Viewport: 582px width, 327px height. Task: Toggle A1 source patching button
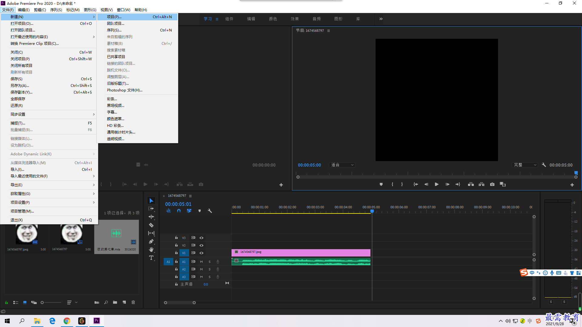[169, 262]
